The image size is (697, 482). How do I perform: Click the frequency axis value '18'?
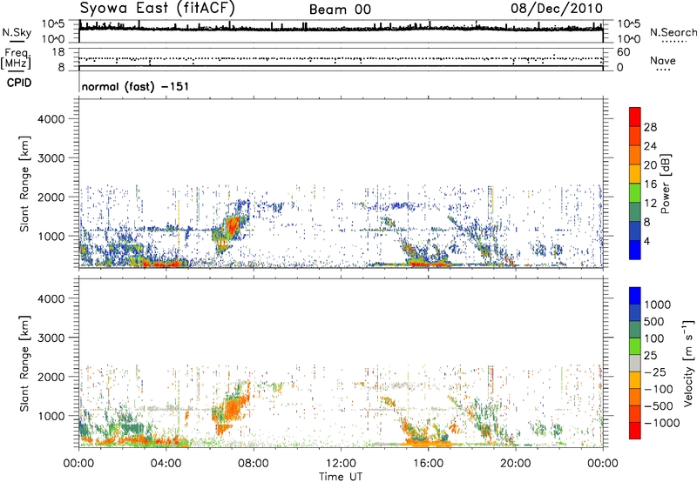[58, 52]
